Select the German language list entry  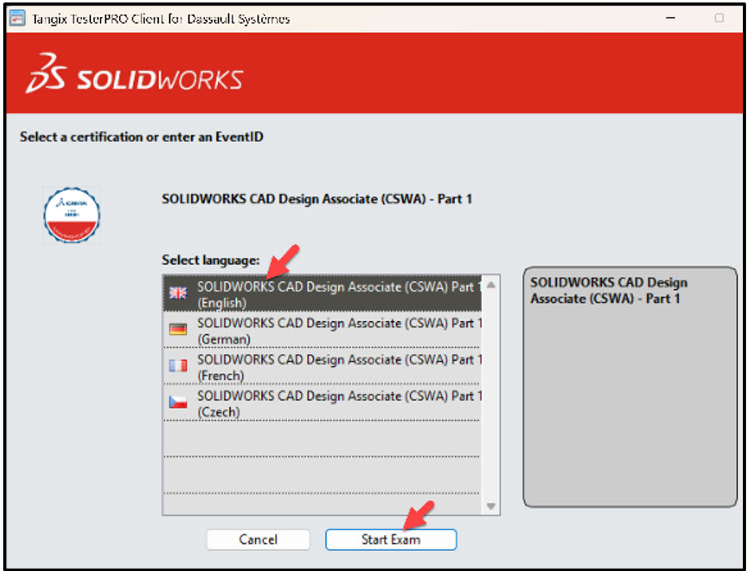pos(319,331)
